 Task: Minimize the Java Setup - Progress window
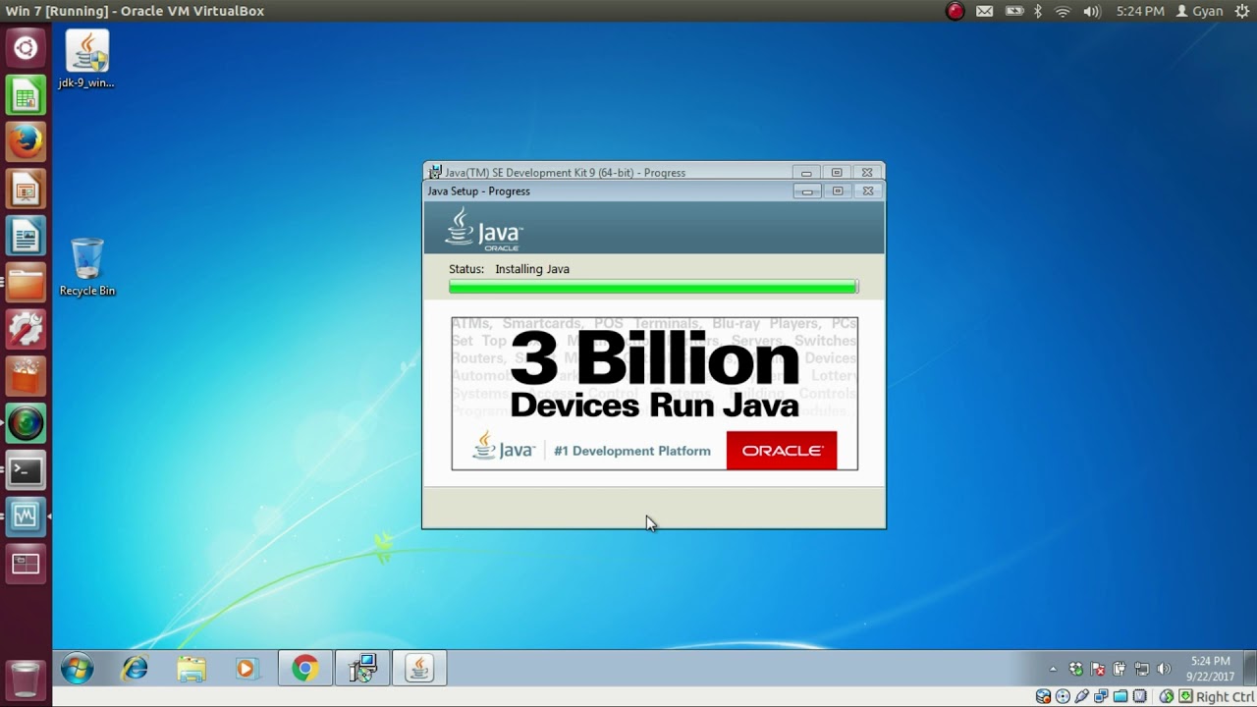point(807,191)
